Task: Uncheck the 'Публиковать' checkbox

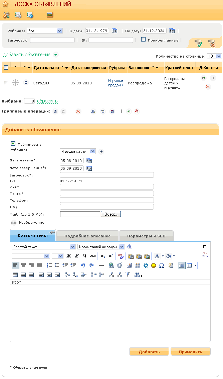Action: pos(13,143)
